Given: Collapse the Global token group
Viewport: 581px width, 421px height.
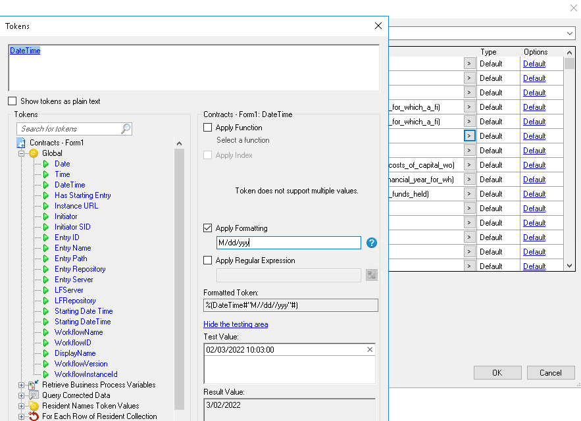Looking at the screenshot, I should tap(21, 153).
